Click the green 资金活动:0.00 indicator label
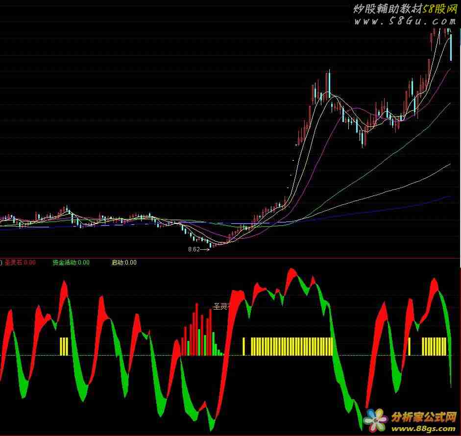 (x=71, y=263)
